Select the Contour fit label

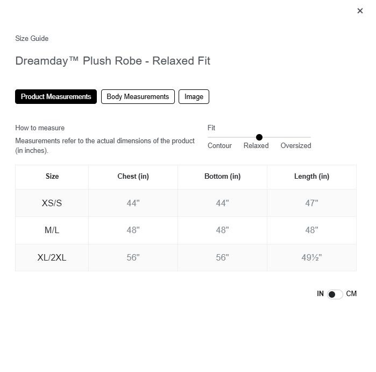[219, 146]
